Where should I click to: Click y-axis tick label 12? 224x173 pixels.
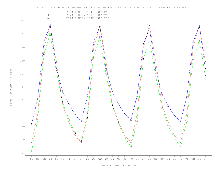click(x=22, y=74)
